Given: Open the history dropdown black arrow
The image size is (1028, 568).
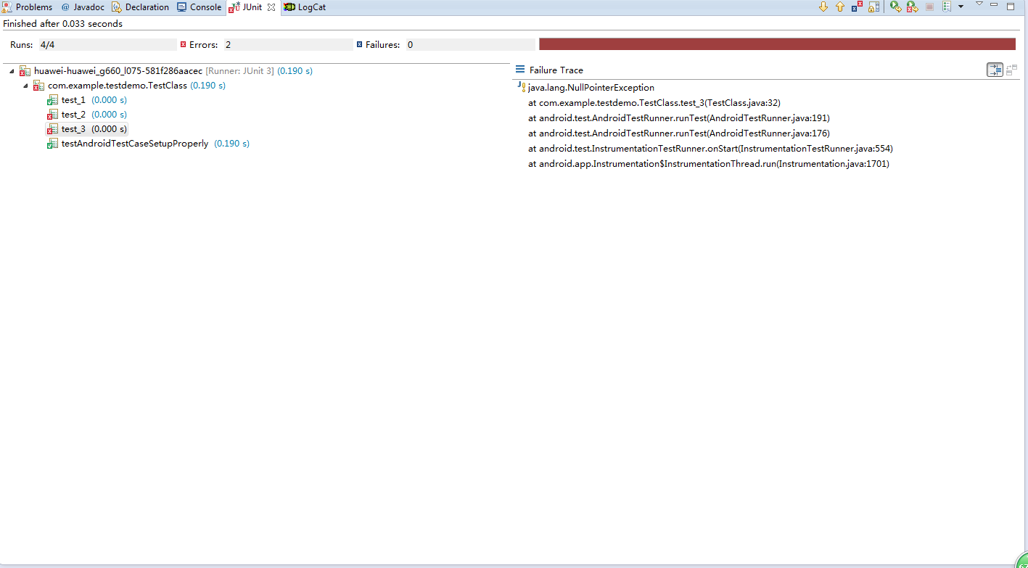Looking at the screenshot, I should [x=961, y=7].
